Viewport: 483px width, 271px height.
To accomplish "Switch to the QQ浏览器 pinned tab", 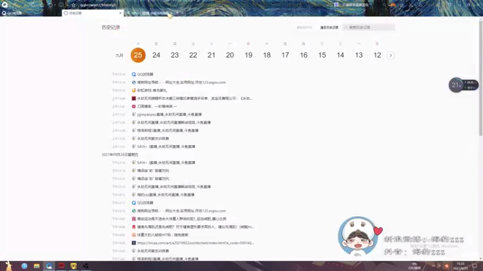I will (x=11, y=13).
